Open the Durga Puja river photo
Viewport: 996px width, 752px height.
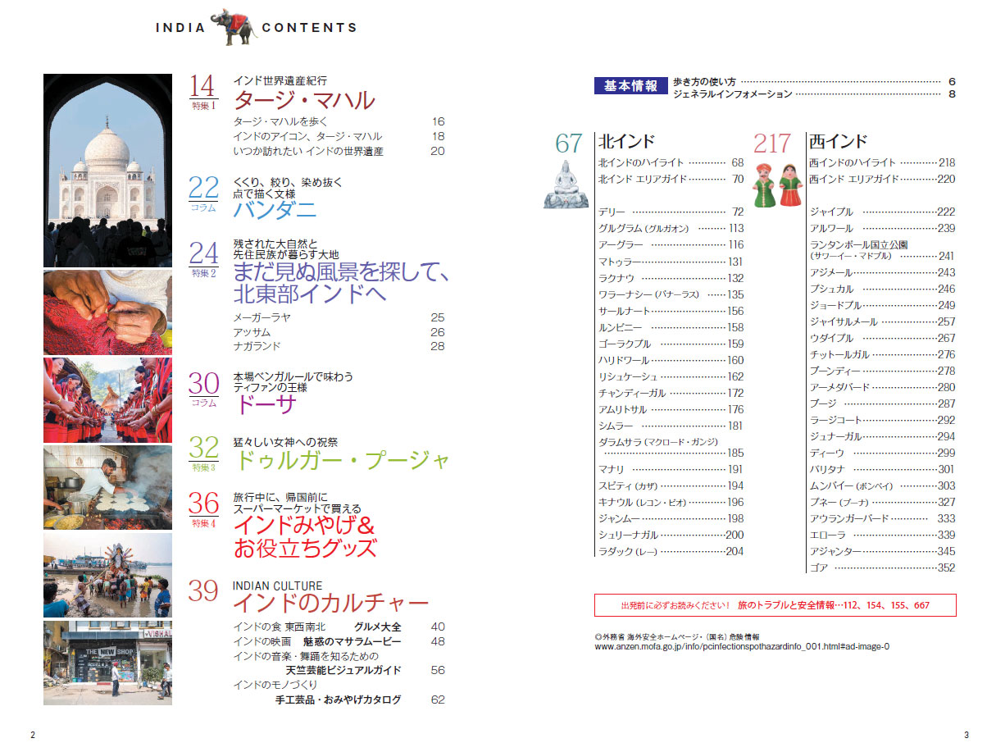(x=107, y=575)
